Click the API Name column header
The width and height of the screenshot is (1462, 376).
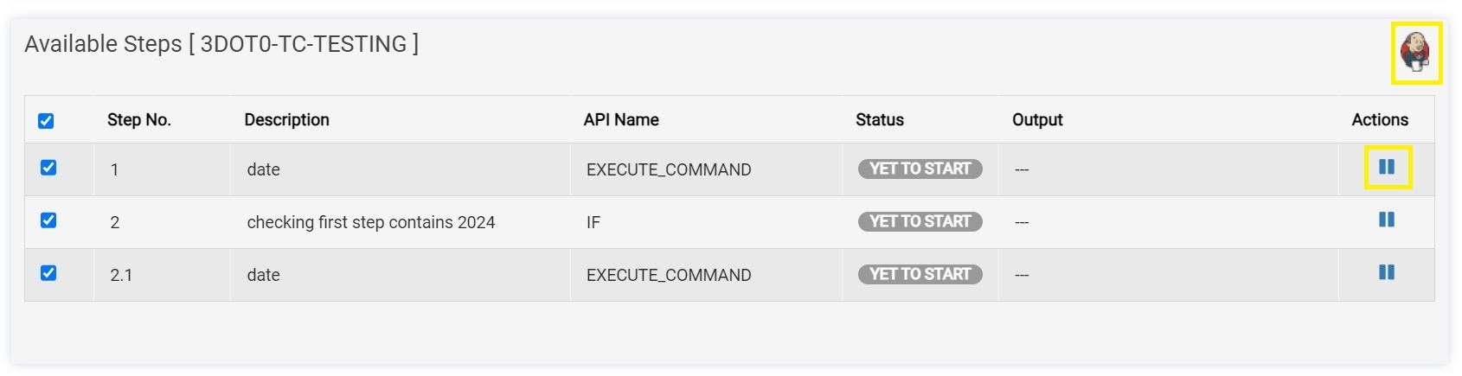(621, 120)
